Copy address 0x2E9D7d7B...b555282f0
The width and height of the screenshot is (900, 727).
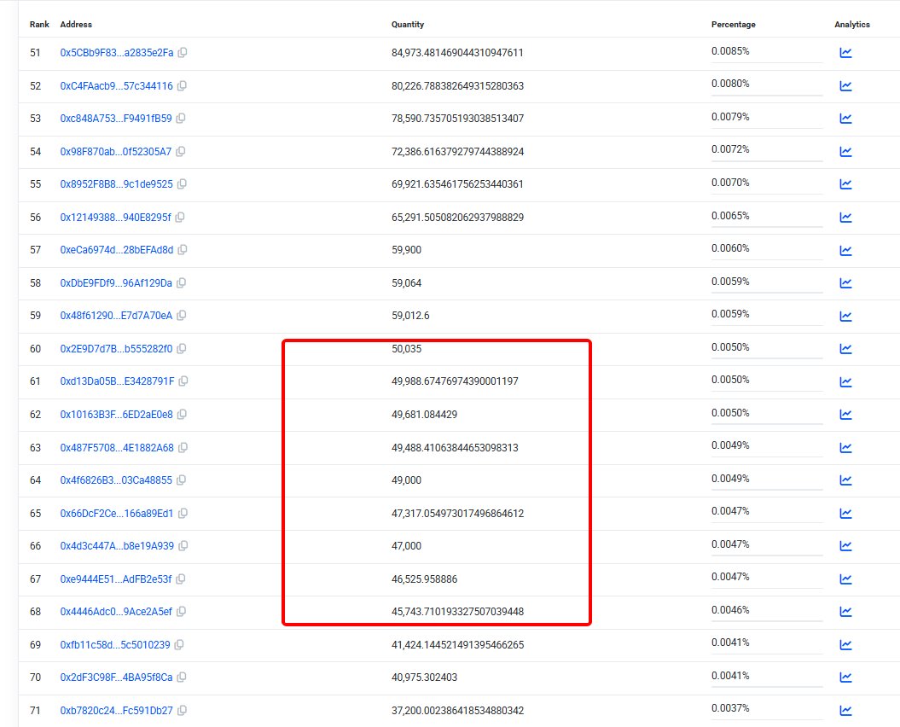coord(182,349)
